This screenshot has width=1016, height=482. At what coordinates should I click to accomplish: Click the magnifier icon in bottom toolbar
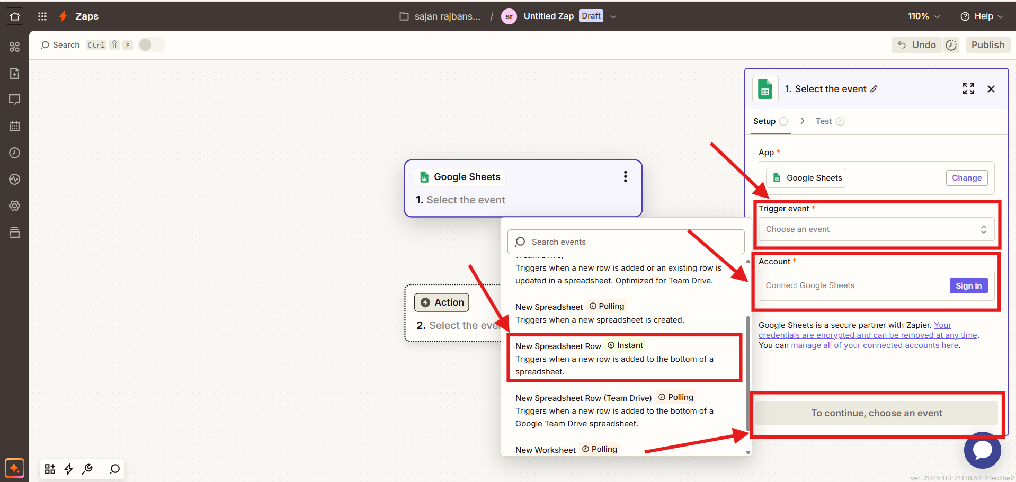[114, 469]
